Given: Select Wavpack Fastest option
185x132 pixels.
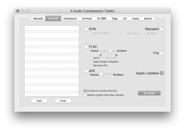Looking at the screenshot, I should pyautogui.click(x=128, y=33).
